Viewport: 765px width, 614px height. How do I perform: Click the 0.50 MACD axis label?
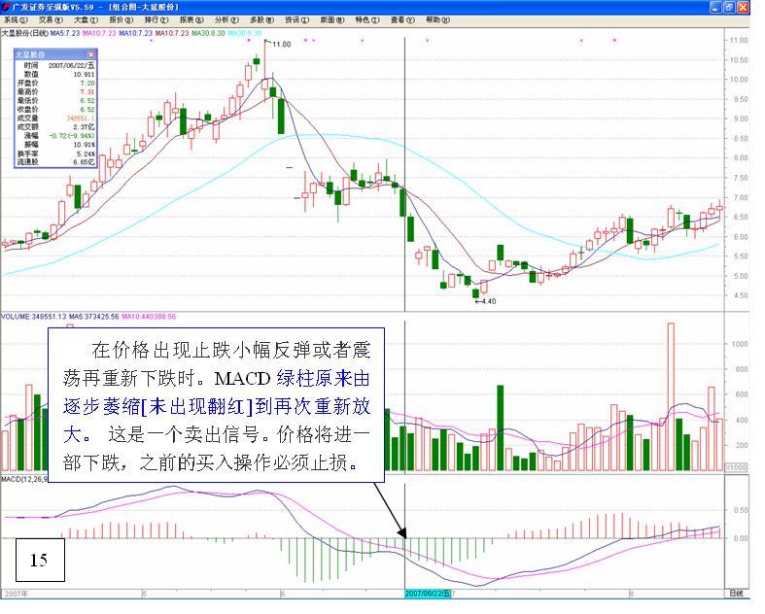click(x=741, y=510)
